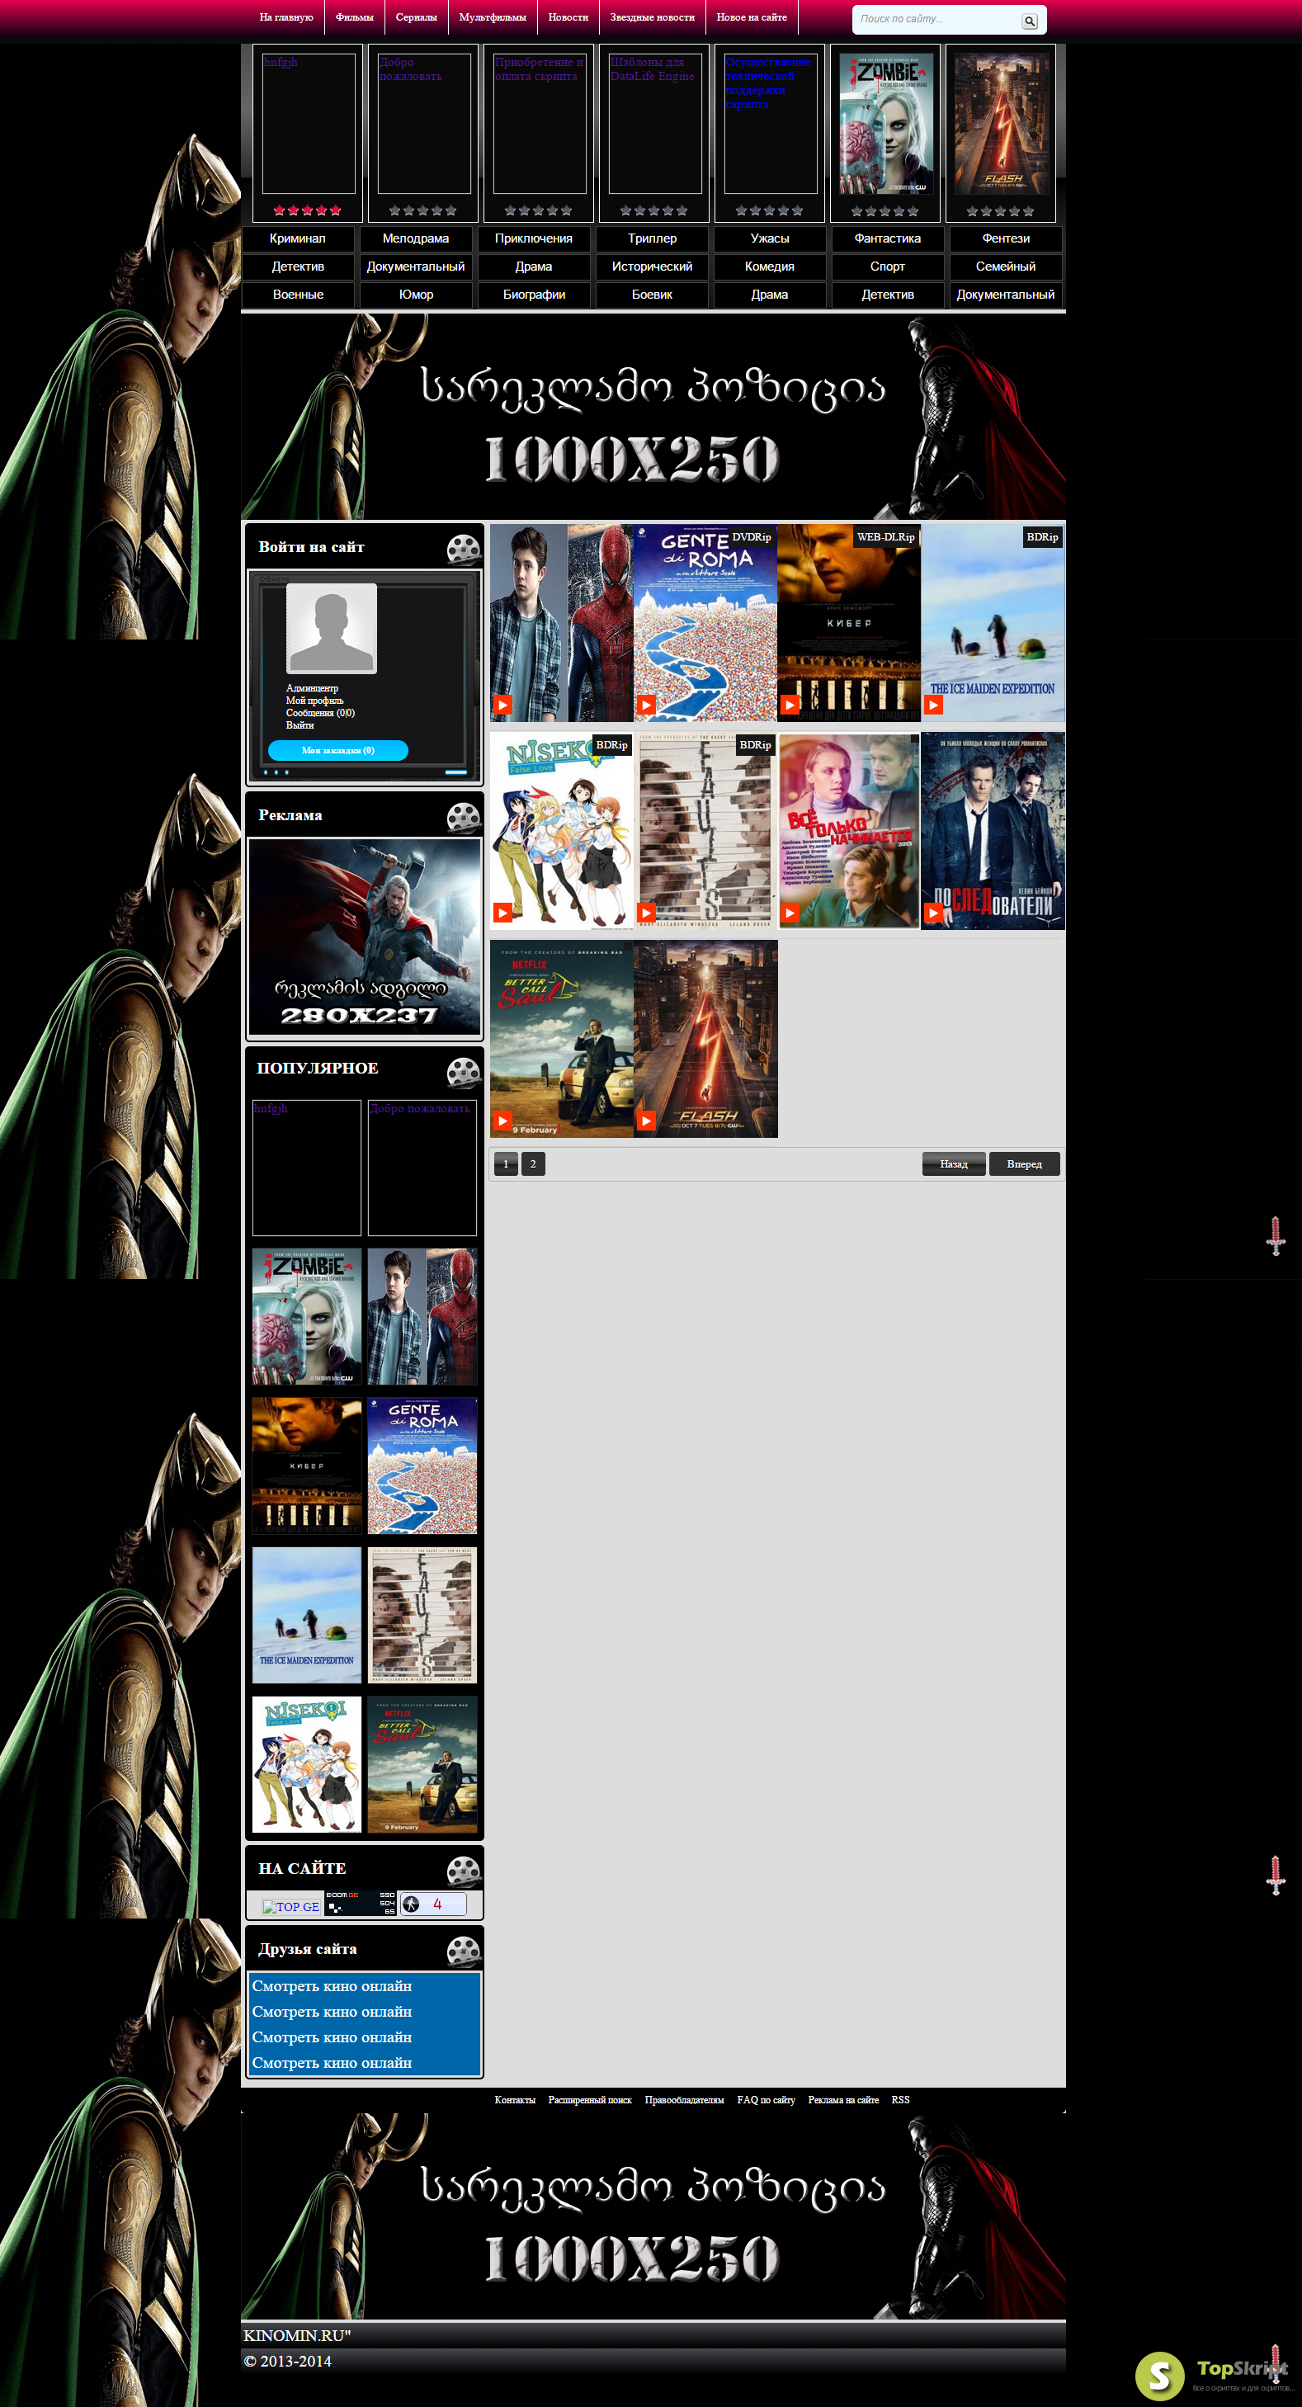The image size is (1302, 2407).
Task: Click play icon on Flash grid poster
Action: 646,1120
